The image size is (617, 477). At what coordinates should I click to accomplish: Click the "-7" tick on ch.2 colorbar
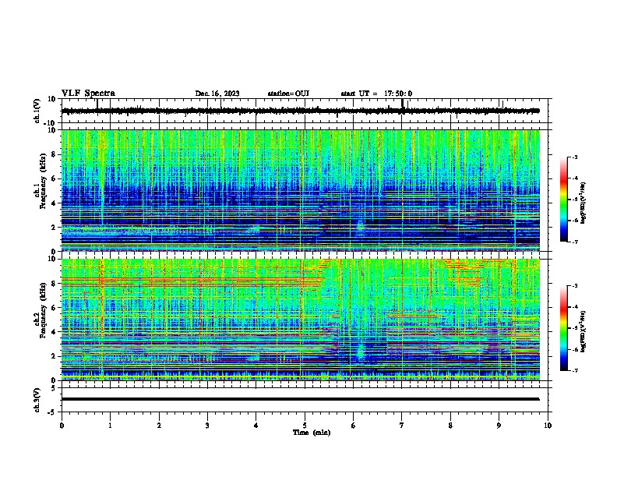574,371
